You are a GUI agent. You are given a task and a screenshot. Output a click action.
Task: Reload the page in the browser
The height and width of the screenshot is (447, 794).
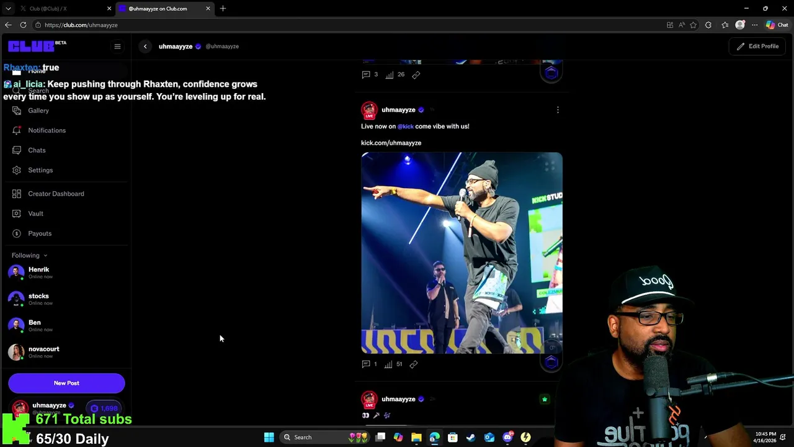pos(23,25)
